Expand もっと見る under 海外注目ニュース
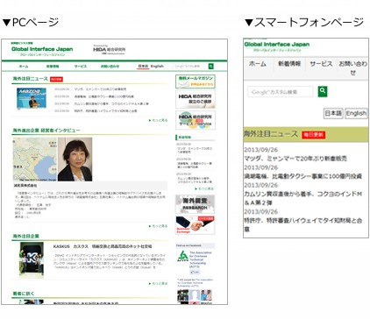Screen dimensions: 370x319 coord(158,120)
